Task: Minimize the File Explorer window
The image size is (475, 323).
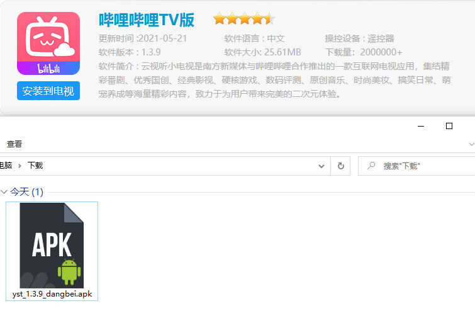Action: (420, 126)
